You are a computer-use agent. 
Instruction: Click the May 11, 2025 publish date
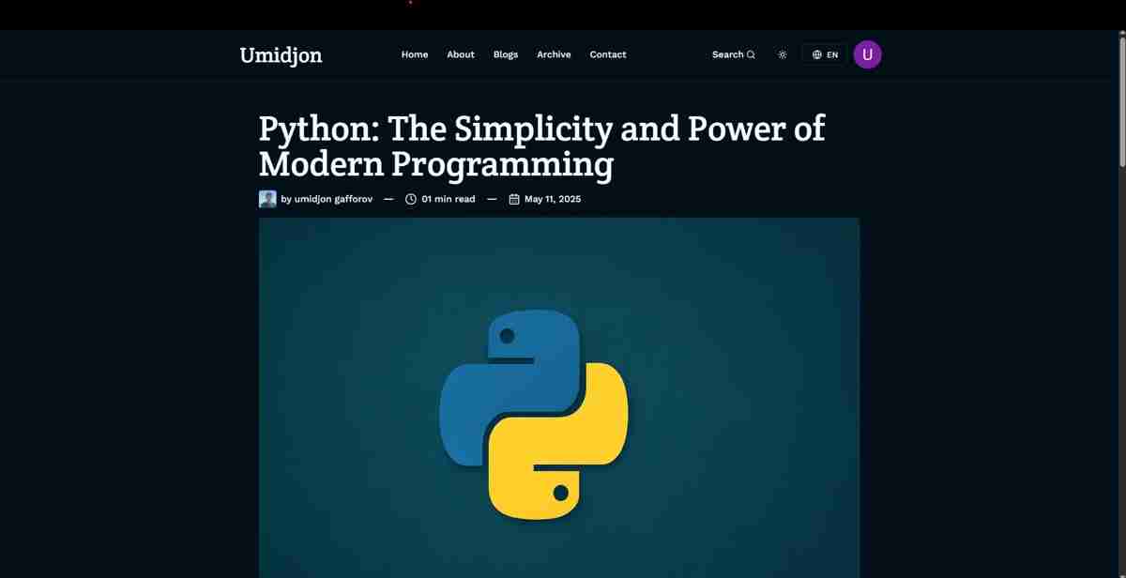point(553,199)
